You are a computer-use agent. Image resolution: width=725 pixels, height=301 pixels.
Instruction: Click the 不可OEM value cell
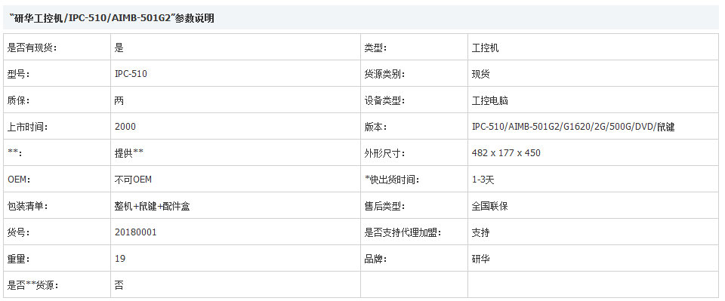tap(236, 179)
